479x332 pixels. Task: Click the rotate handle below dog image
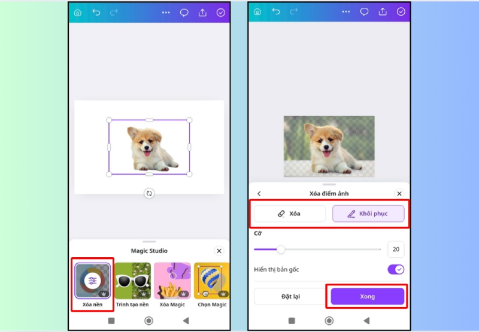tap(149, 193)
